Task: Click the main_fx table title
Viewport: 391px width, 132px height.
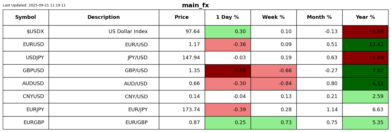Action: (195, 5)
